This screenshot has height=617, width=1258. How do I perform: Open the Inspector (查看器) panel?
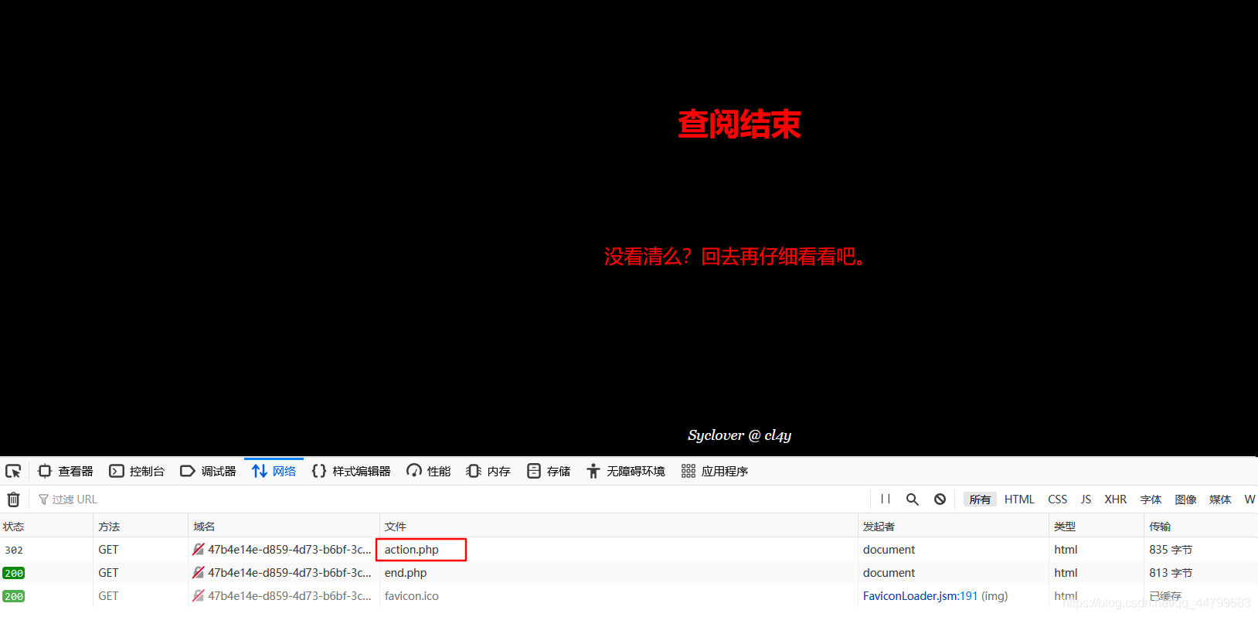pos(66,471)
